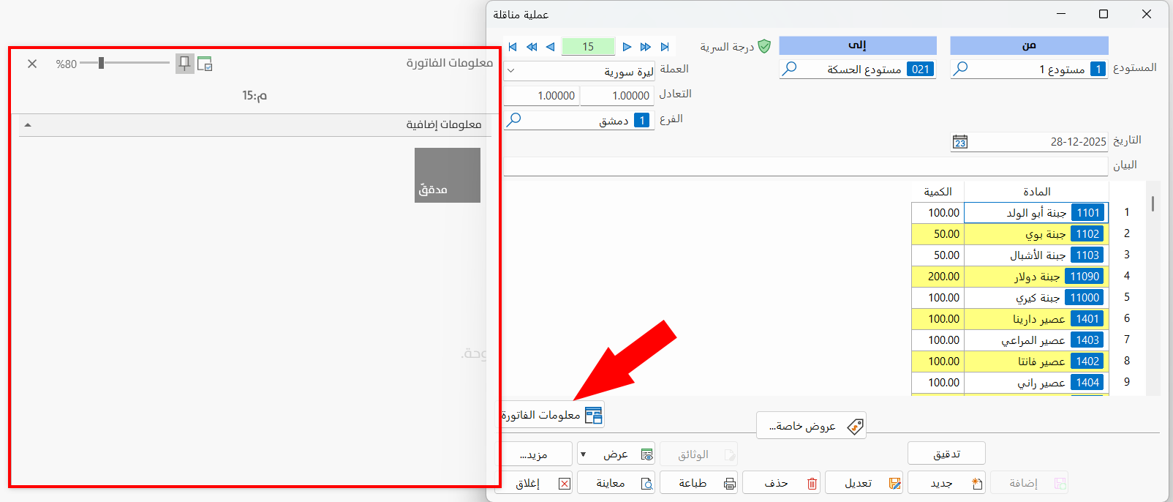1173x502 pixels.
Task: Select item row 11090 جبنة دولار
Action: coord(1036,277)
